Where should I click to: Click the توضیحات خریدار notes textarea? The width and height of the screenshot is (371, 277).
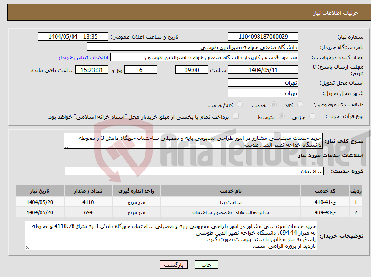(x=171, y=236)
